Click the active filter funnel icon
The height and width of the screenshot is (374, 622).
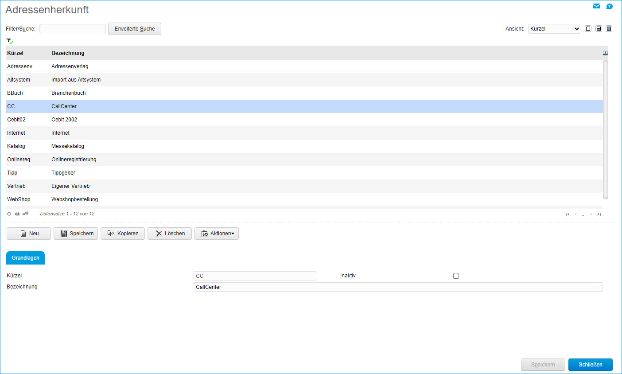click(9, 41)
